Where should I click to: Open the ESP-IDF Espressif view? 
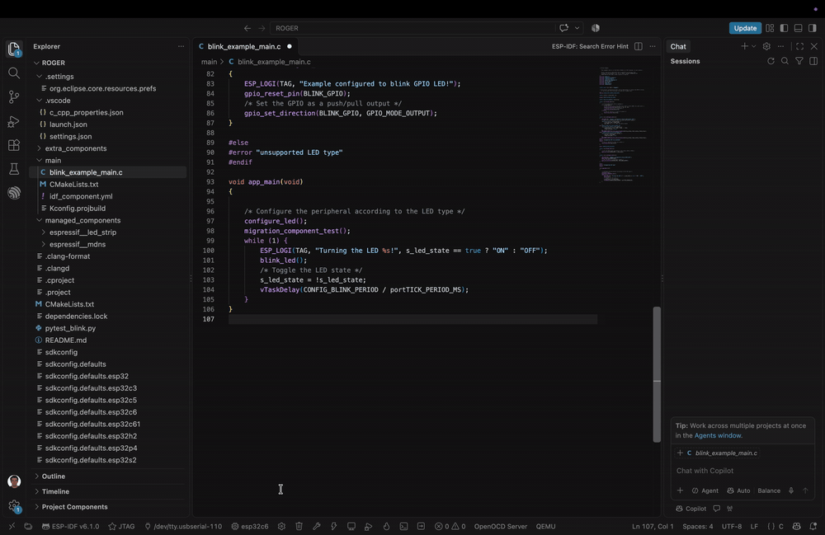pos(14,193)
